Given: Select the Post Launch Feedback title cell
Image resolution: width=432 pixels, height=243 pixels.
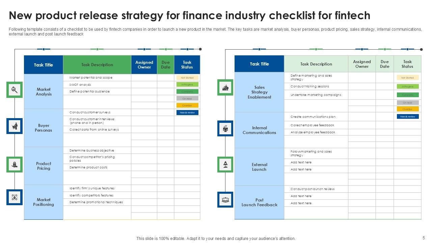Looking at the screenshot, I should 259,202.
